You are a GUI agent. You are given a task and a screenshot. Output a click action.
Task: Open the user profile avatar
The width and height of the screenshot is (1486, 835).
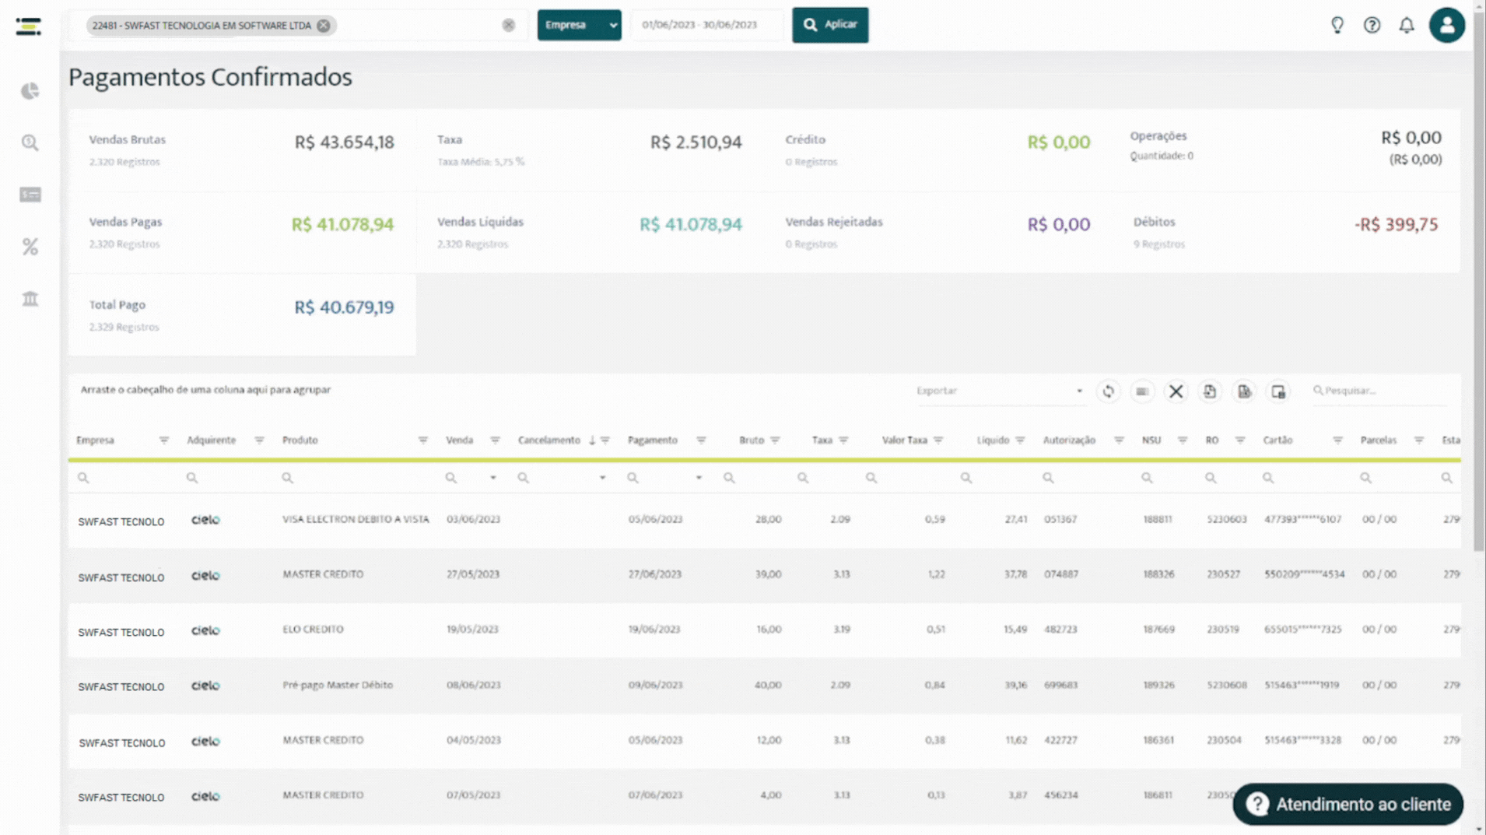pyautogui.click(x=1446, y=25)
